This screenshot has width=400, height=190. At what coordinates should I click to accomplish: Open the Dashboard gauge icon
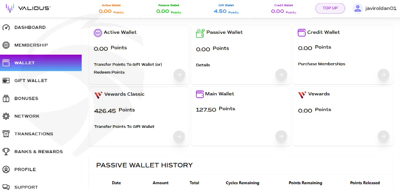tap(6, 27)
